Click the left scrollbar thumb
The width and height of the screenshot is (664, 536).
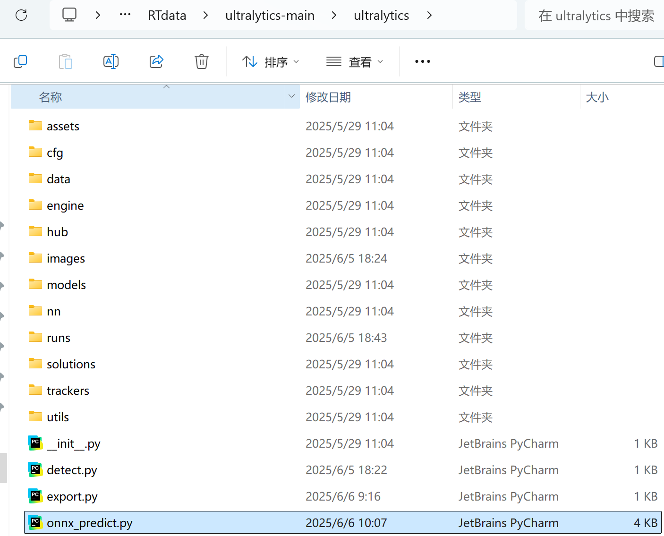coord(4,468)
